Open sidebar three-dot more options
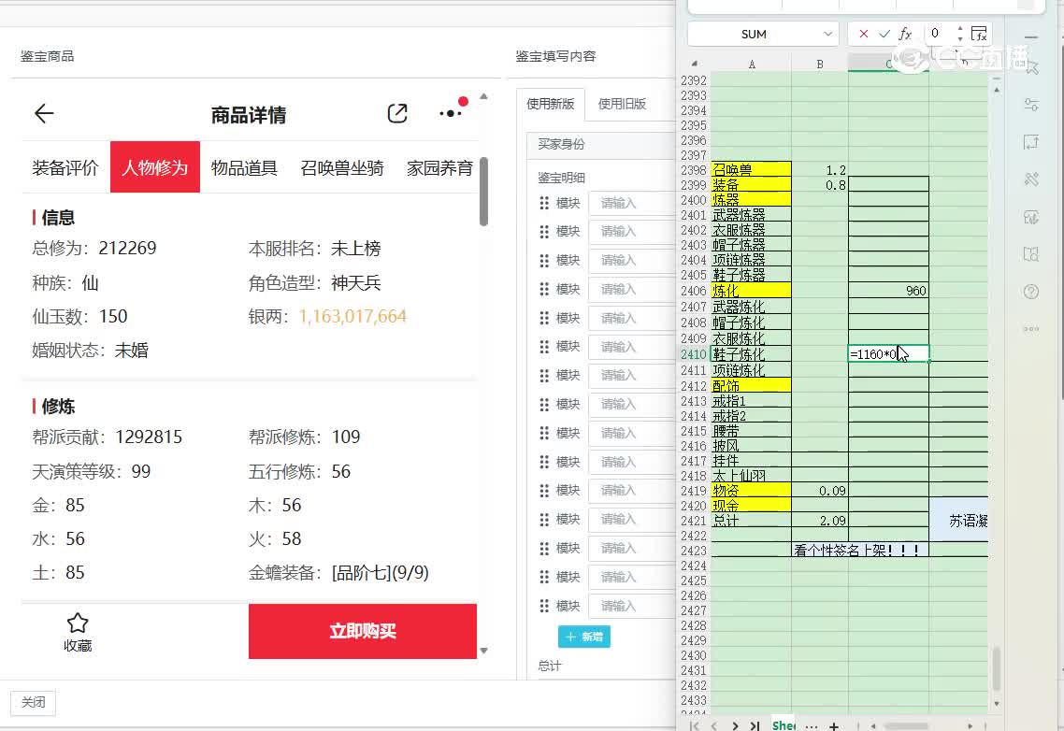The width and height of the screenshot is (1064, 731). [x=1031, y=329]
